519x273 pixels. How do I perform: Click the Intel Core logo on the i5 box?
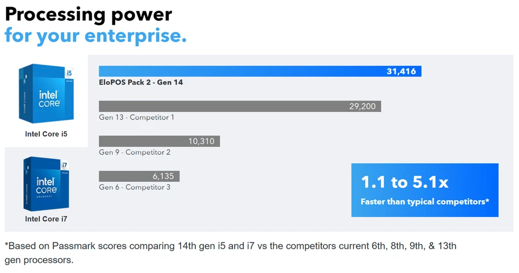tap(49, 98)
